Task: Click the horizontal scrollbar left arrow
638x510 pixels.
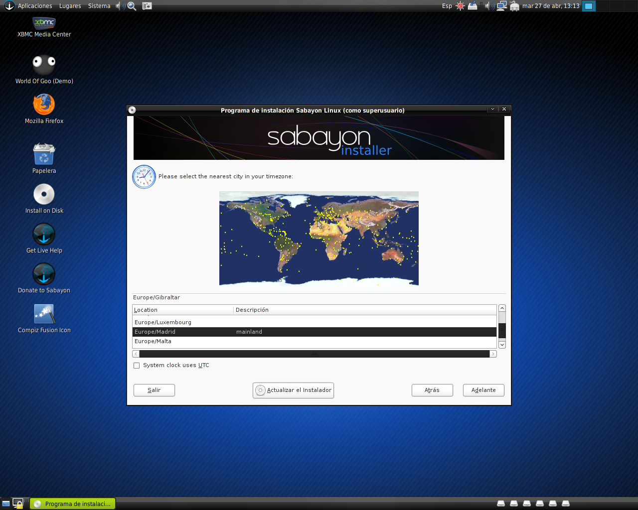Action: [x=136, y=354]
